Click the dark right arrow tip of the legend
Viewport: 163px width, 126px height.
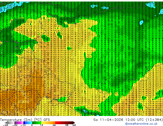pyautogui.click(x=74, y=123)
